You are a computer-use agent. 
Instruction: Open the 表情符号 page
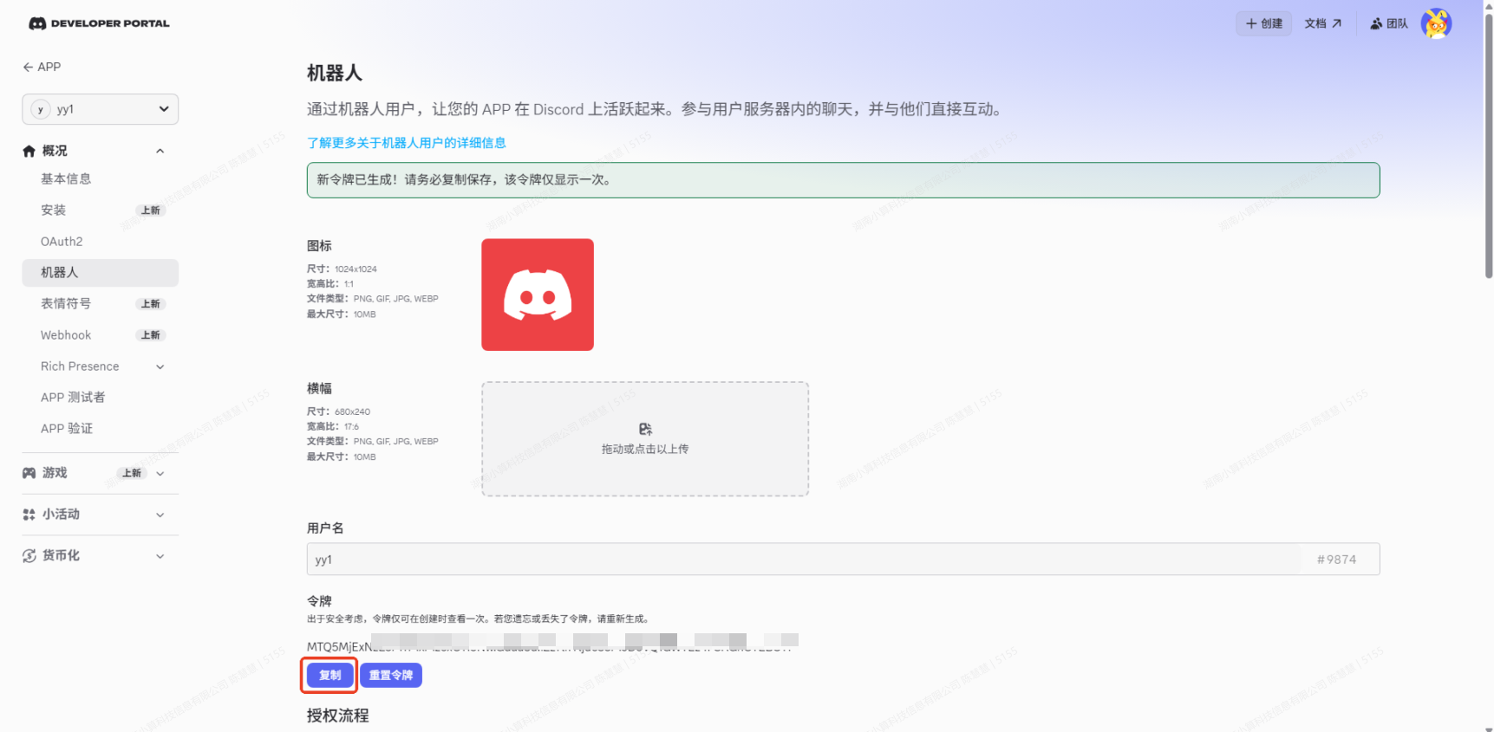pyautogui.click(x=101, y=304)
